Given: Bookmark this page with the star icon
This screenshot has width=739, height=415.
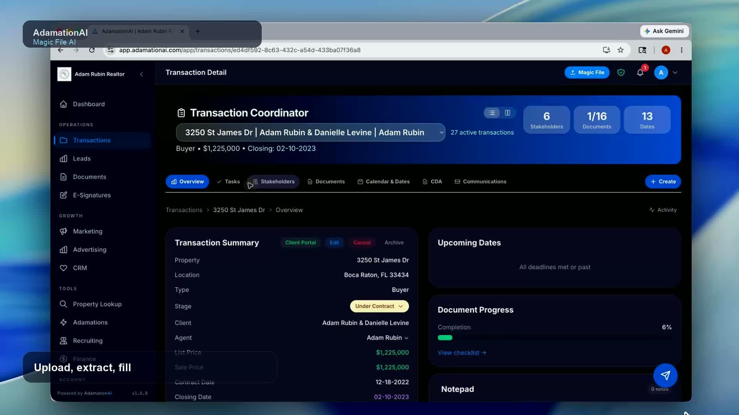Looking at the screenshot, I should [620, 50].
